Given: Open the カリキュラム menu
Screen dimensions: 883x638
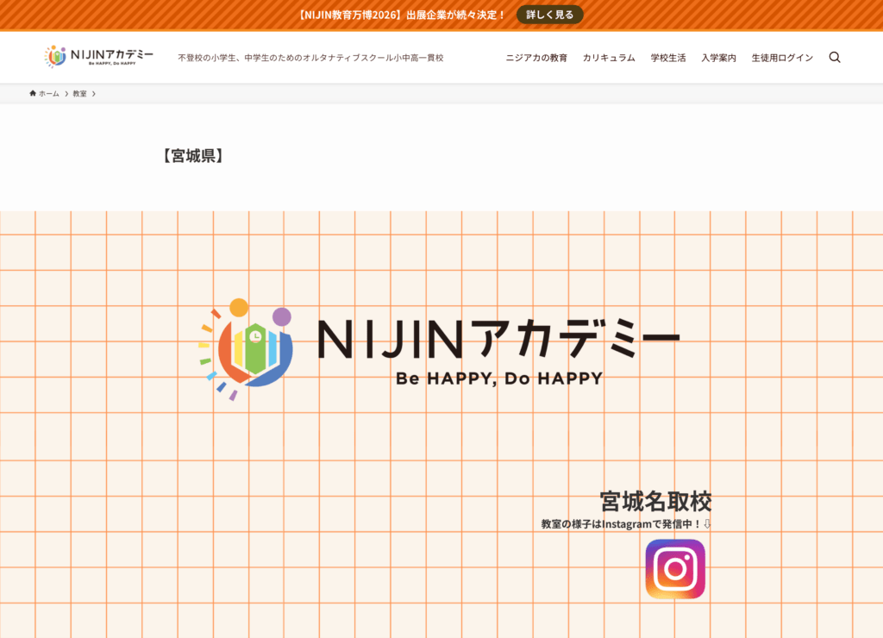Looking at the screenshot, I should (x=609, y=58).
